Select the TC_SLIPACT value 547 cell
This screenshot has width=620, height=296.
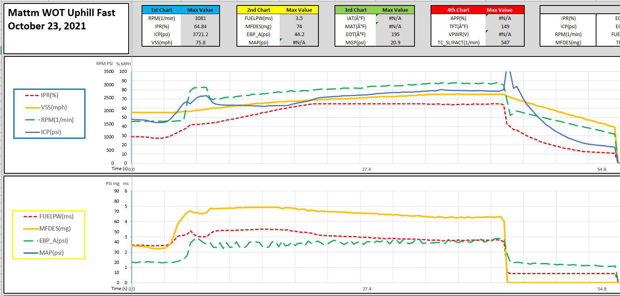[x=505, y=43]
